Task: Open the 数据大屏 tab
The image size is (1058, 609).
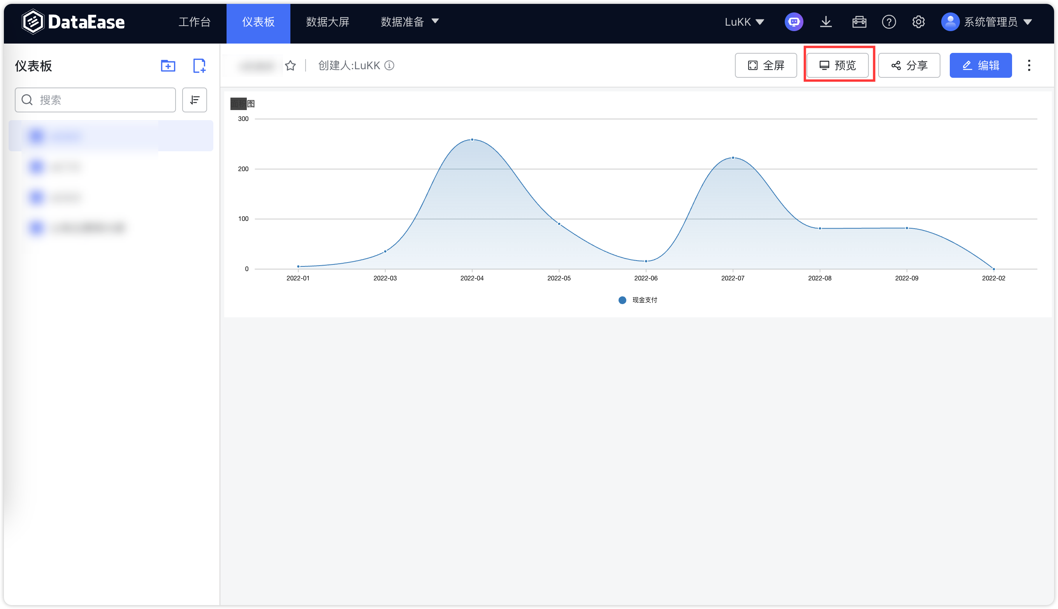Action: point(327,22)
